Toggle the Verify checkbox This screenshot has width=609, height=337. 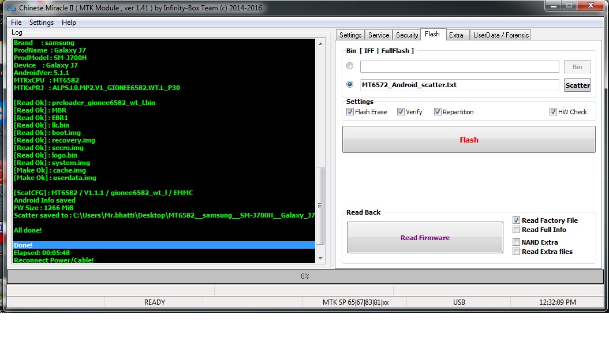coord(401,112)
